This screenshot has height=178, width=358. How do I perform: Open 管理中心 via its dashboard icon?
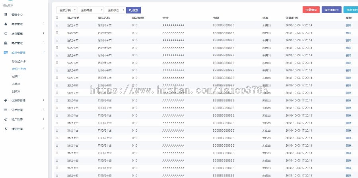(x=6, y=15)
